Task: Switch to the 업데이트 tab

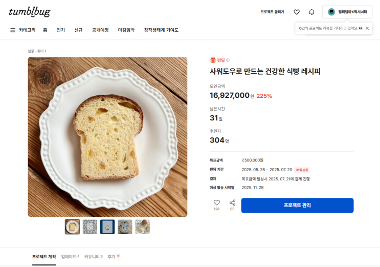Action: (x=70, y=256)
